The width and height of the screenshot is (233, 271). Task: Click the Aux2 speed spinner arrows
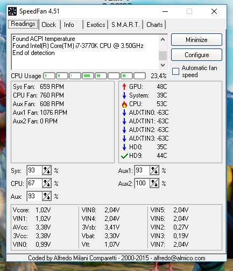click(154, 183)
